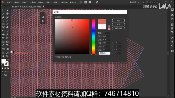This screenshot has width=175, height=98.
Task: Open the arrange documents dropdown
Action: point(91,2)
